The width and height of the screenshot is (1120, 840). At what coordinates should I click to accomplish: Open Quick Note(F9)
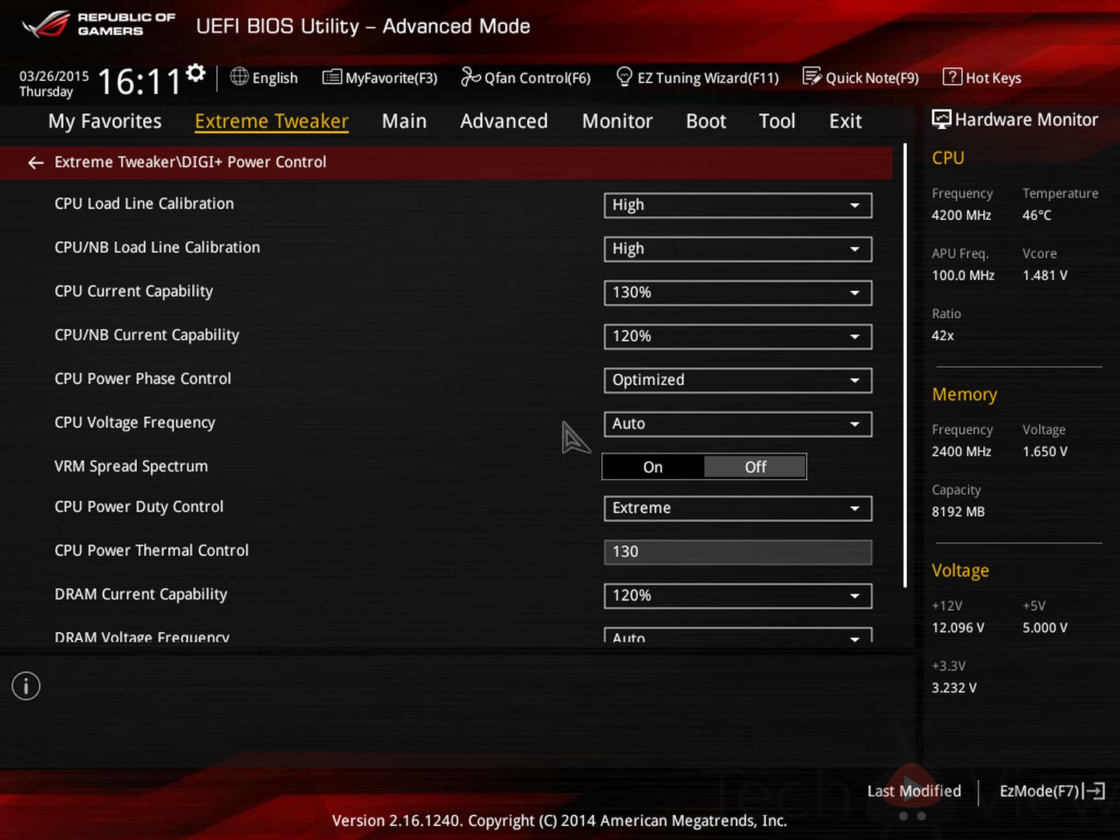pos(861,78)
